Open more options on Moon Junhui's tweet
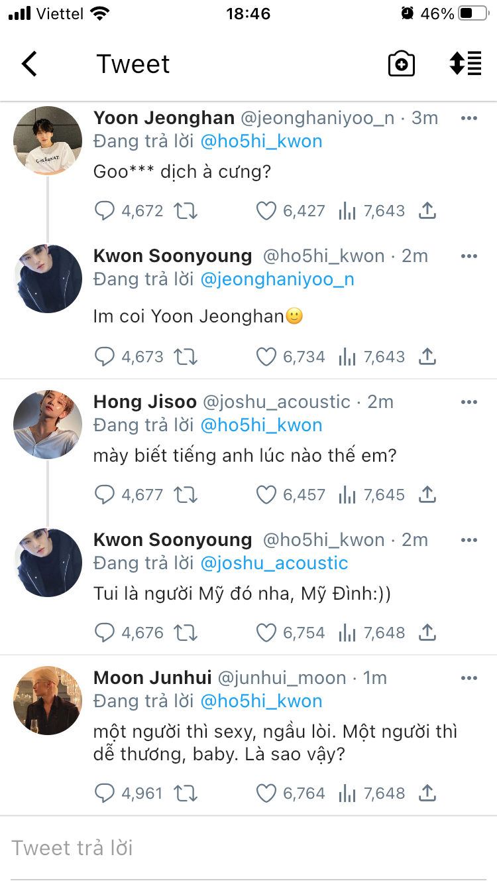 pos(469,678)
